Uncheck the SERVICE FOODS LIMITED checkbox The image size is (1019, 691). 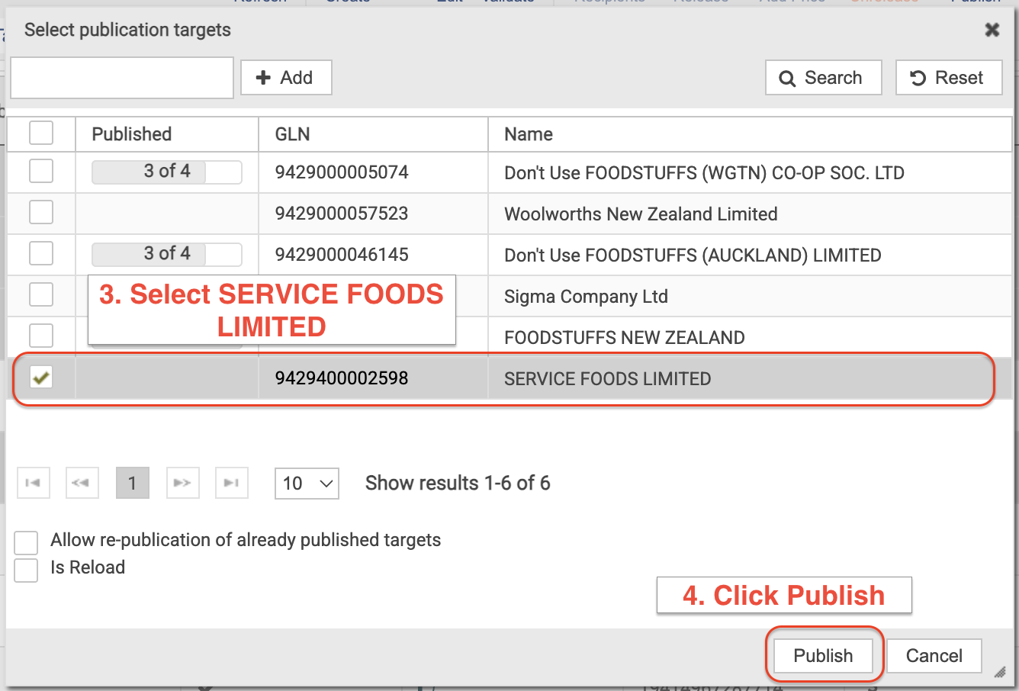click(x=41, y=377)
